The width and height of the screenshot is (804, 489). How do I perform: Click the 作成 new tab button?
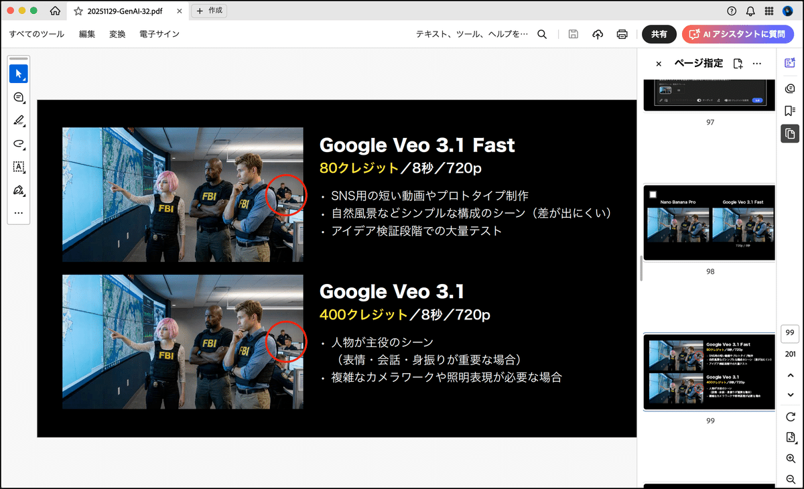209,11
